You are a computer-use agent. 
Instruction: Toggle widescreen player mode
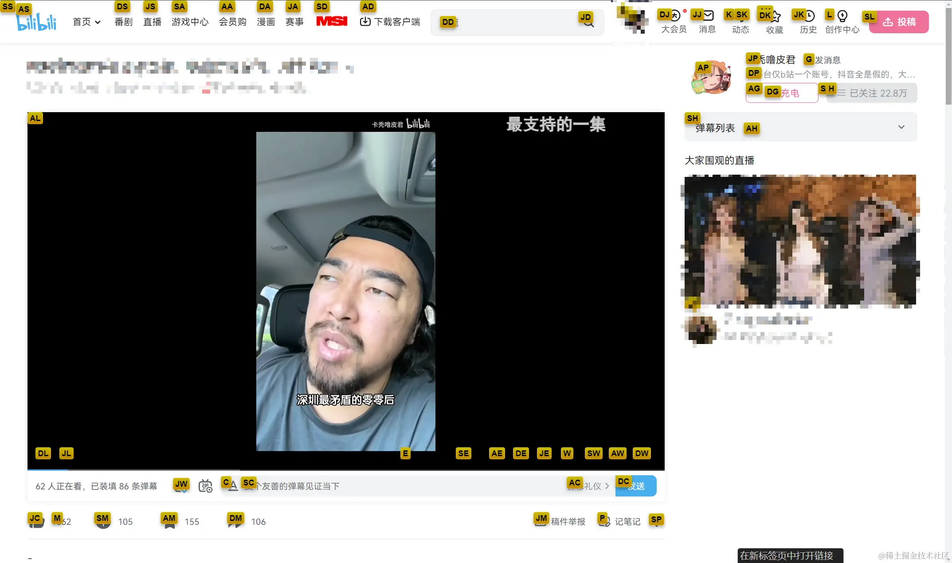pos(593,453)
